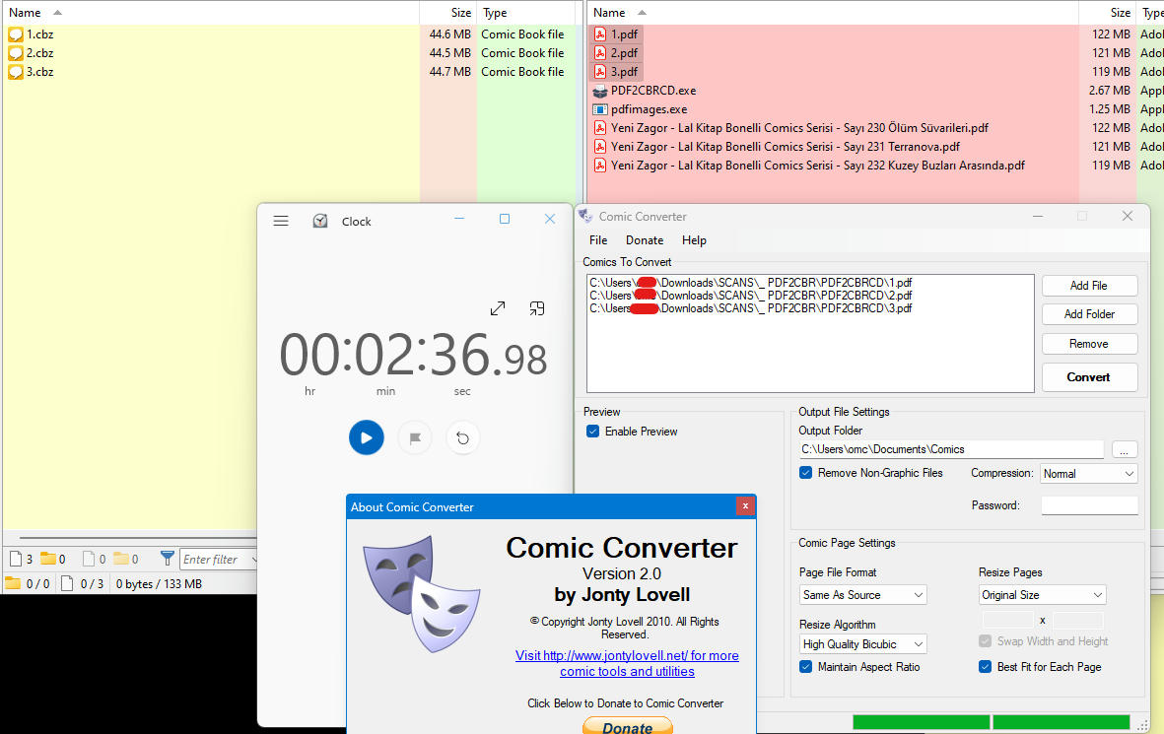Sort left file pane by Name column
The height and width of the screenshot is (734, 1164).
212,13
